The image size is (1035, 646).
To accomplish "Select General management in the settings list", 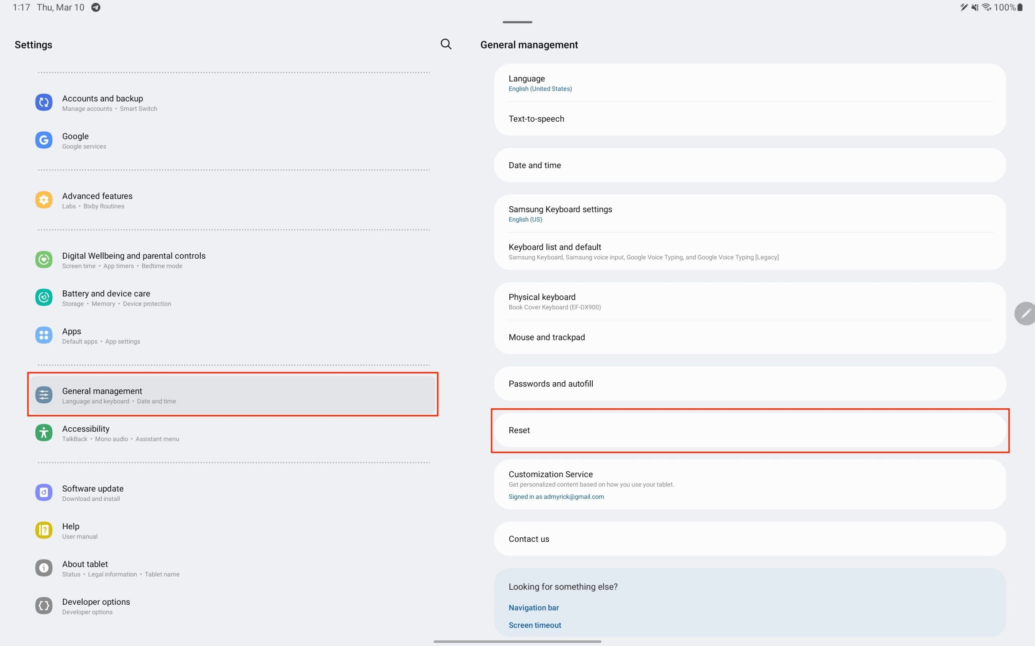I will pos(233,395).
